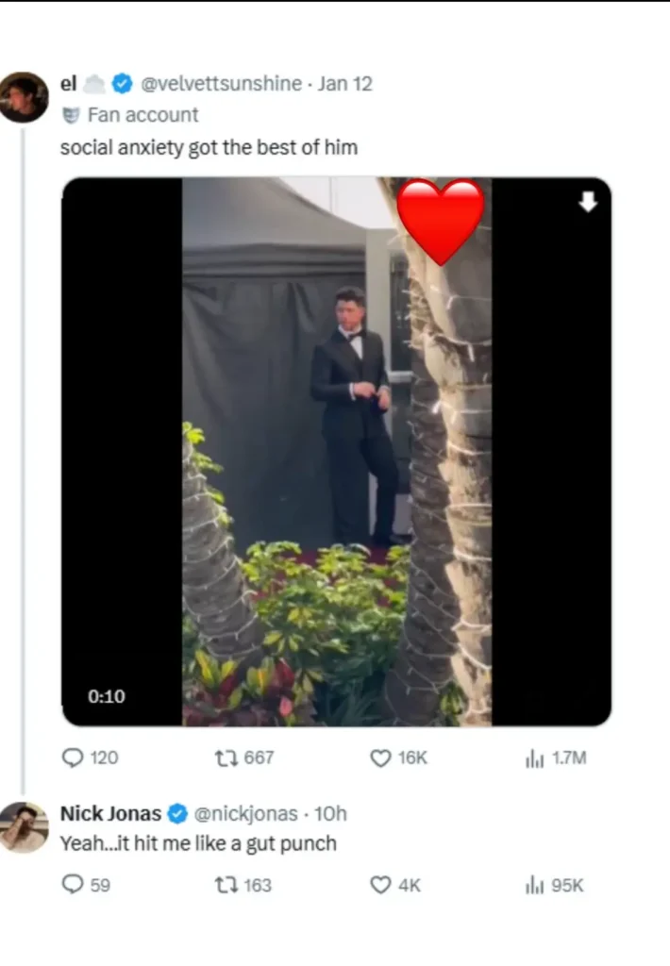Open the @nickjonas handle link
The height and width of the screenshot is (966, 670).
tap(245, 813)
